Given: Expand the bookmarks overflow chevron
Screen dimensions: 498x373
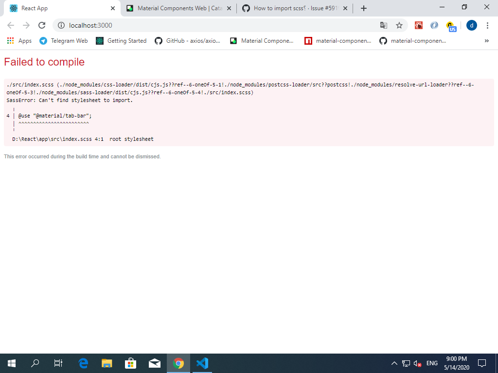Looking at the screenshot, I should [x=486, y=41].
